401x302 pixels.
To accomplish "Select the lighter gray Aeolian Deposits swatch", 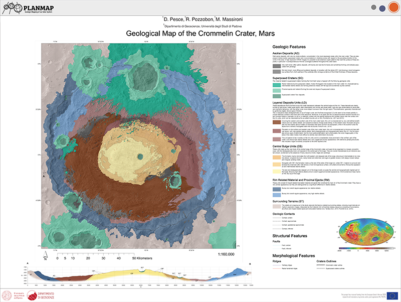I will (277, 72).
